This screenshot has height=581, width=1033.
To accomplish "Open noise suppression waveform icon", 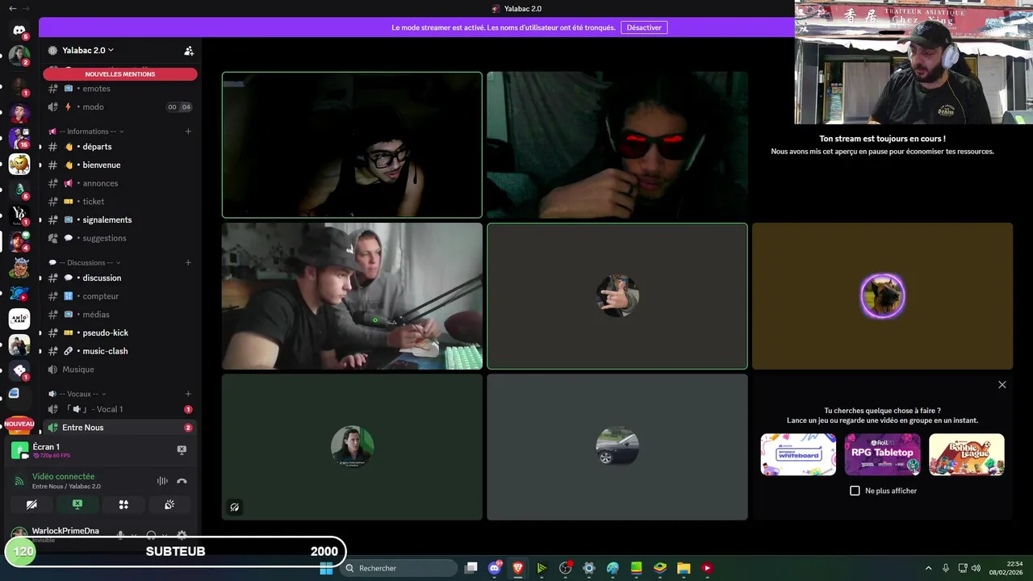I will click(162, 481).
